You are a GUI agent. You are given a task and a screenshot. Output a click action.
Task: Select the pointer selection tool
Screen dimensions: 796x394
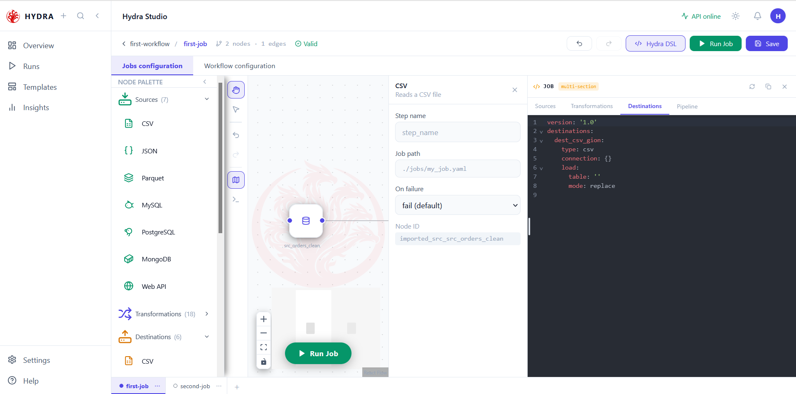point(236,109)
